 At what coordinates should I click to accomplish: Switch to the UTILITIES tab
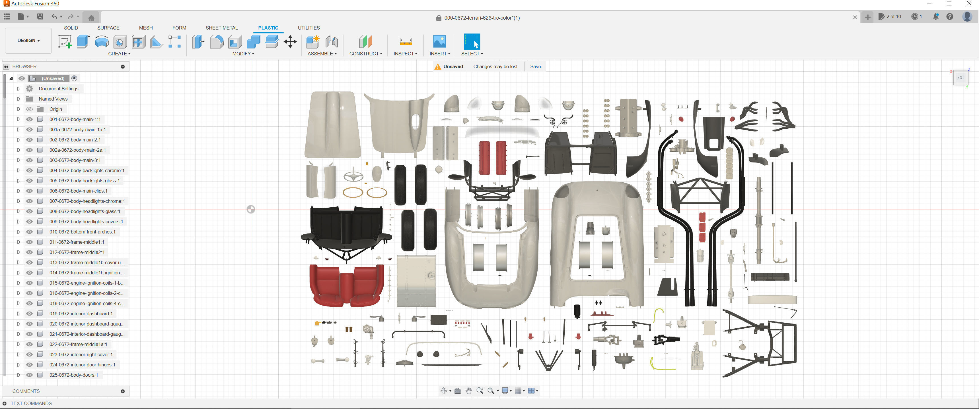click(x=308, y=28)
